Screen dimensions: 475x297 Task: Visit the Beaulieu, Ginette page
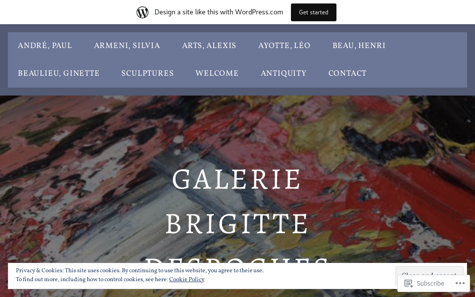click(x=58, y=73)
